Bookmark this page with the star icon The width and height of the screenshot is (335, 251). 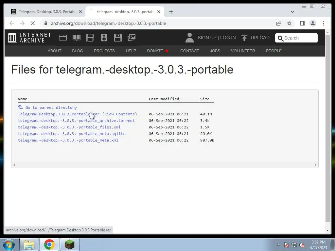[x=289, y=23]
